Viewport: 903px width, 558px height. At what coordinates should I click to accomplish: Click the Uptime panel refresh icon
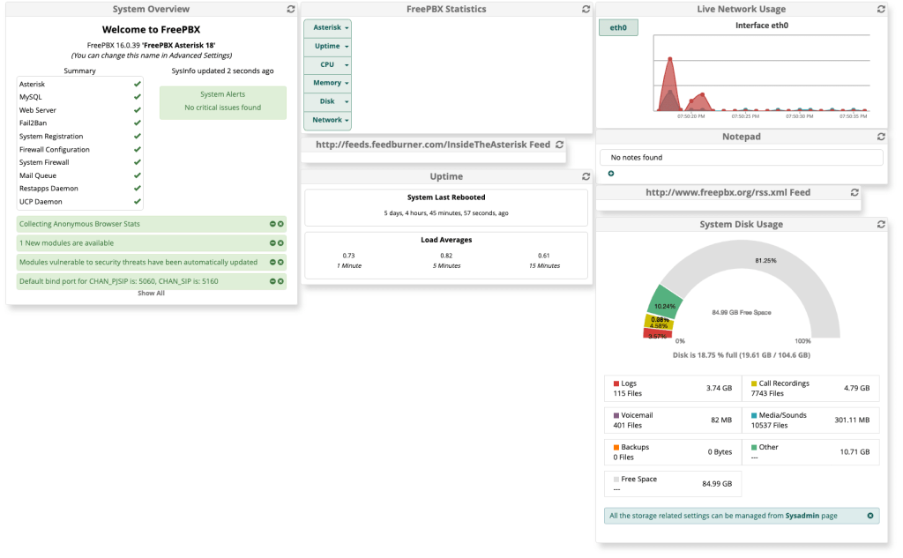tap(586, 176)
